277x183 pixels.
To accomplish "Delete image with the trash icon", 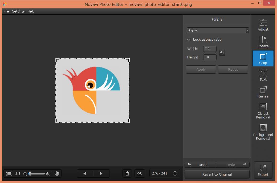I will coord(127,173).
